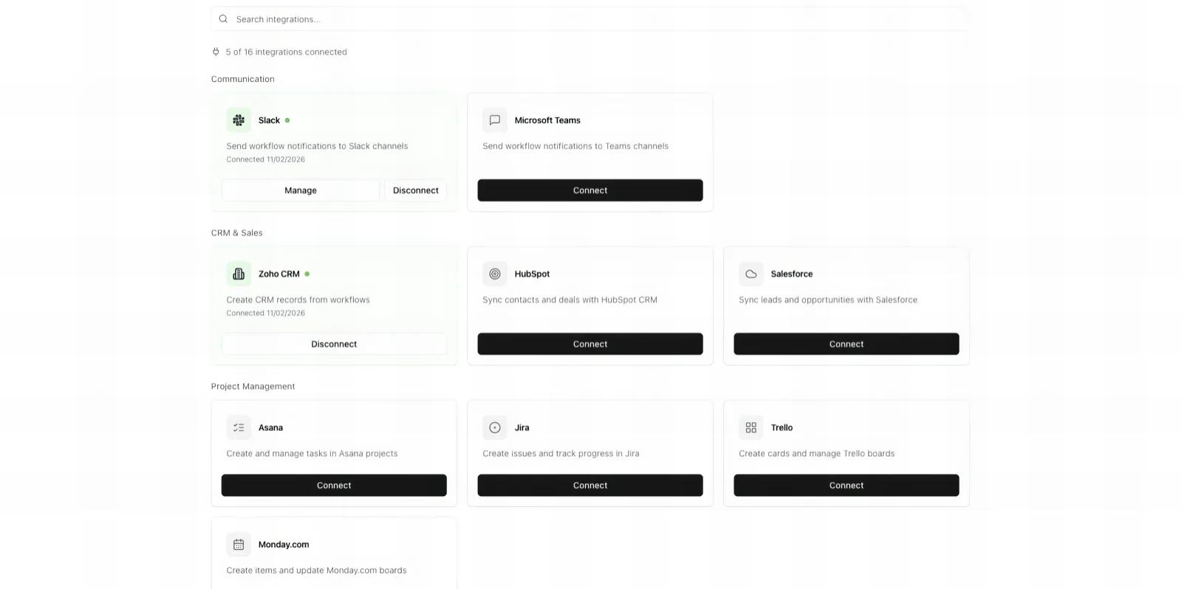Connect HubSpot to sync contacts
Viewport: 1182px width, 589px height.
[x=590, y=343]
